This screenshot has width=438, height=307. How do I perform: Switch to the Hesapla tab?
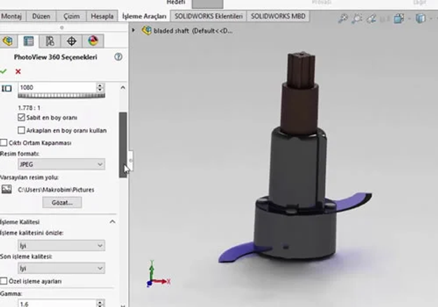102,16
